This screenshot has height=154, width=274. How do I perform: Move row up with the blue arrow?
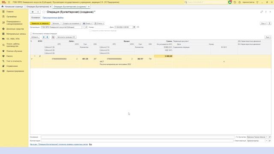point(44,37)
